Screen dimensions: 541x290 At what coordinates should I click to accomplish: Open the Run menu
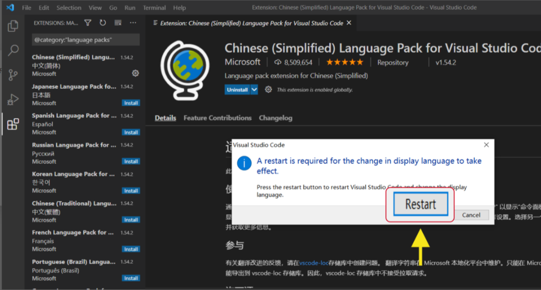tap(130, 7)
